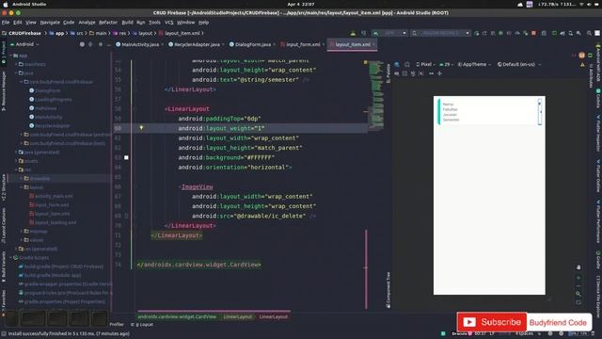The image size is (602, 339).
Task: Close the layout_item.xml tab
Action: pos(373,44)
